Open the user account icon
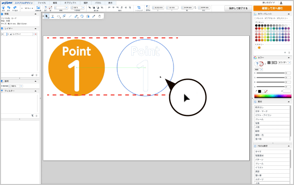 coord(281,3)
